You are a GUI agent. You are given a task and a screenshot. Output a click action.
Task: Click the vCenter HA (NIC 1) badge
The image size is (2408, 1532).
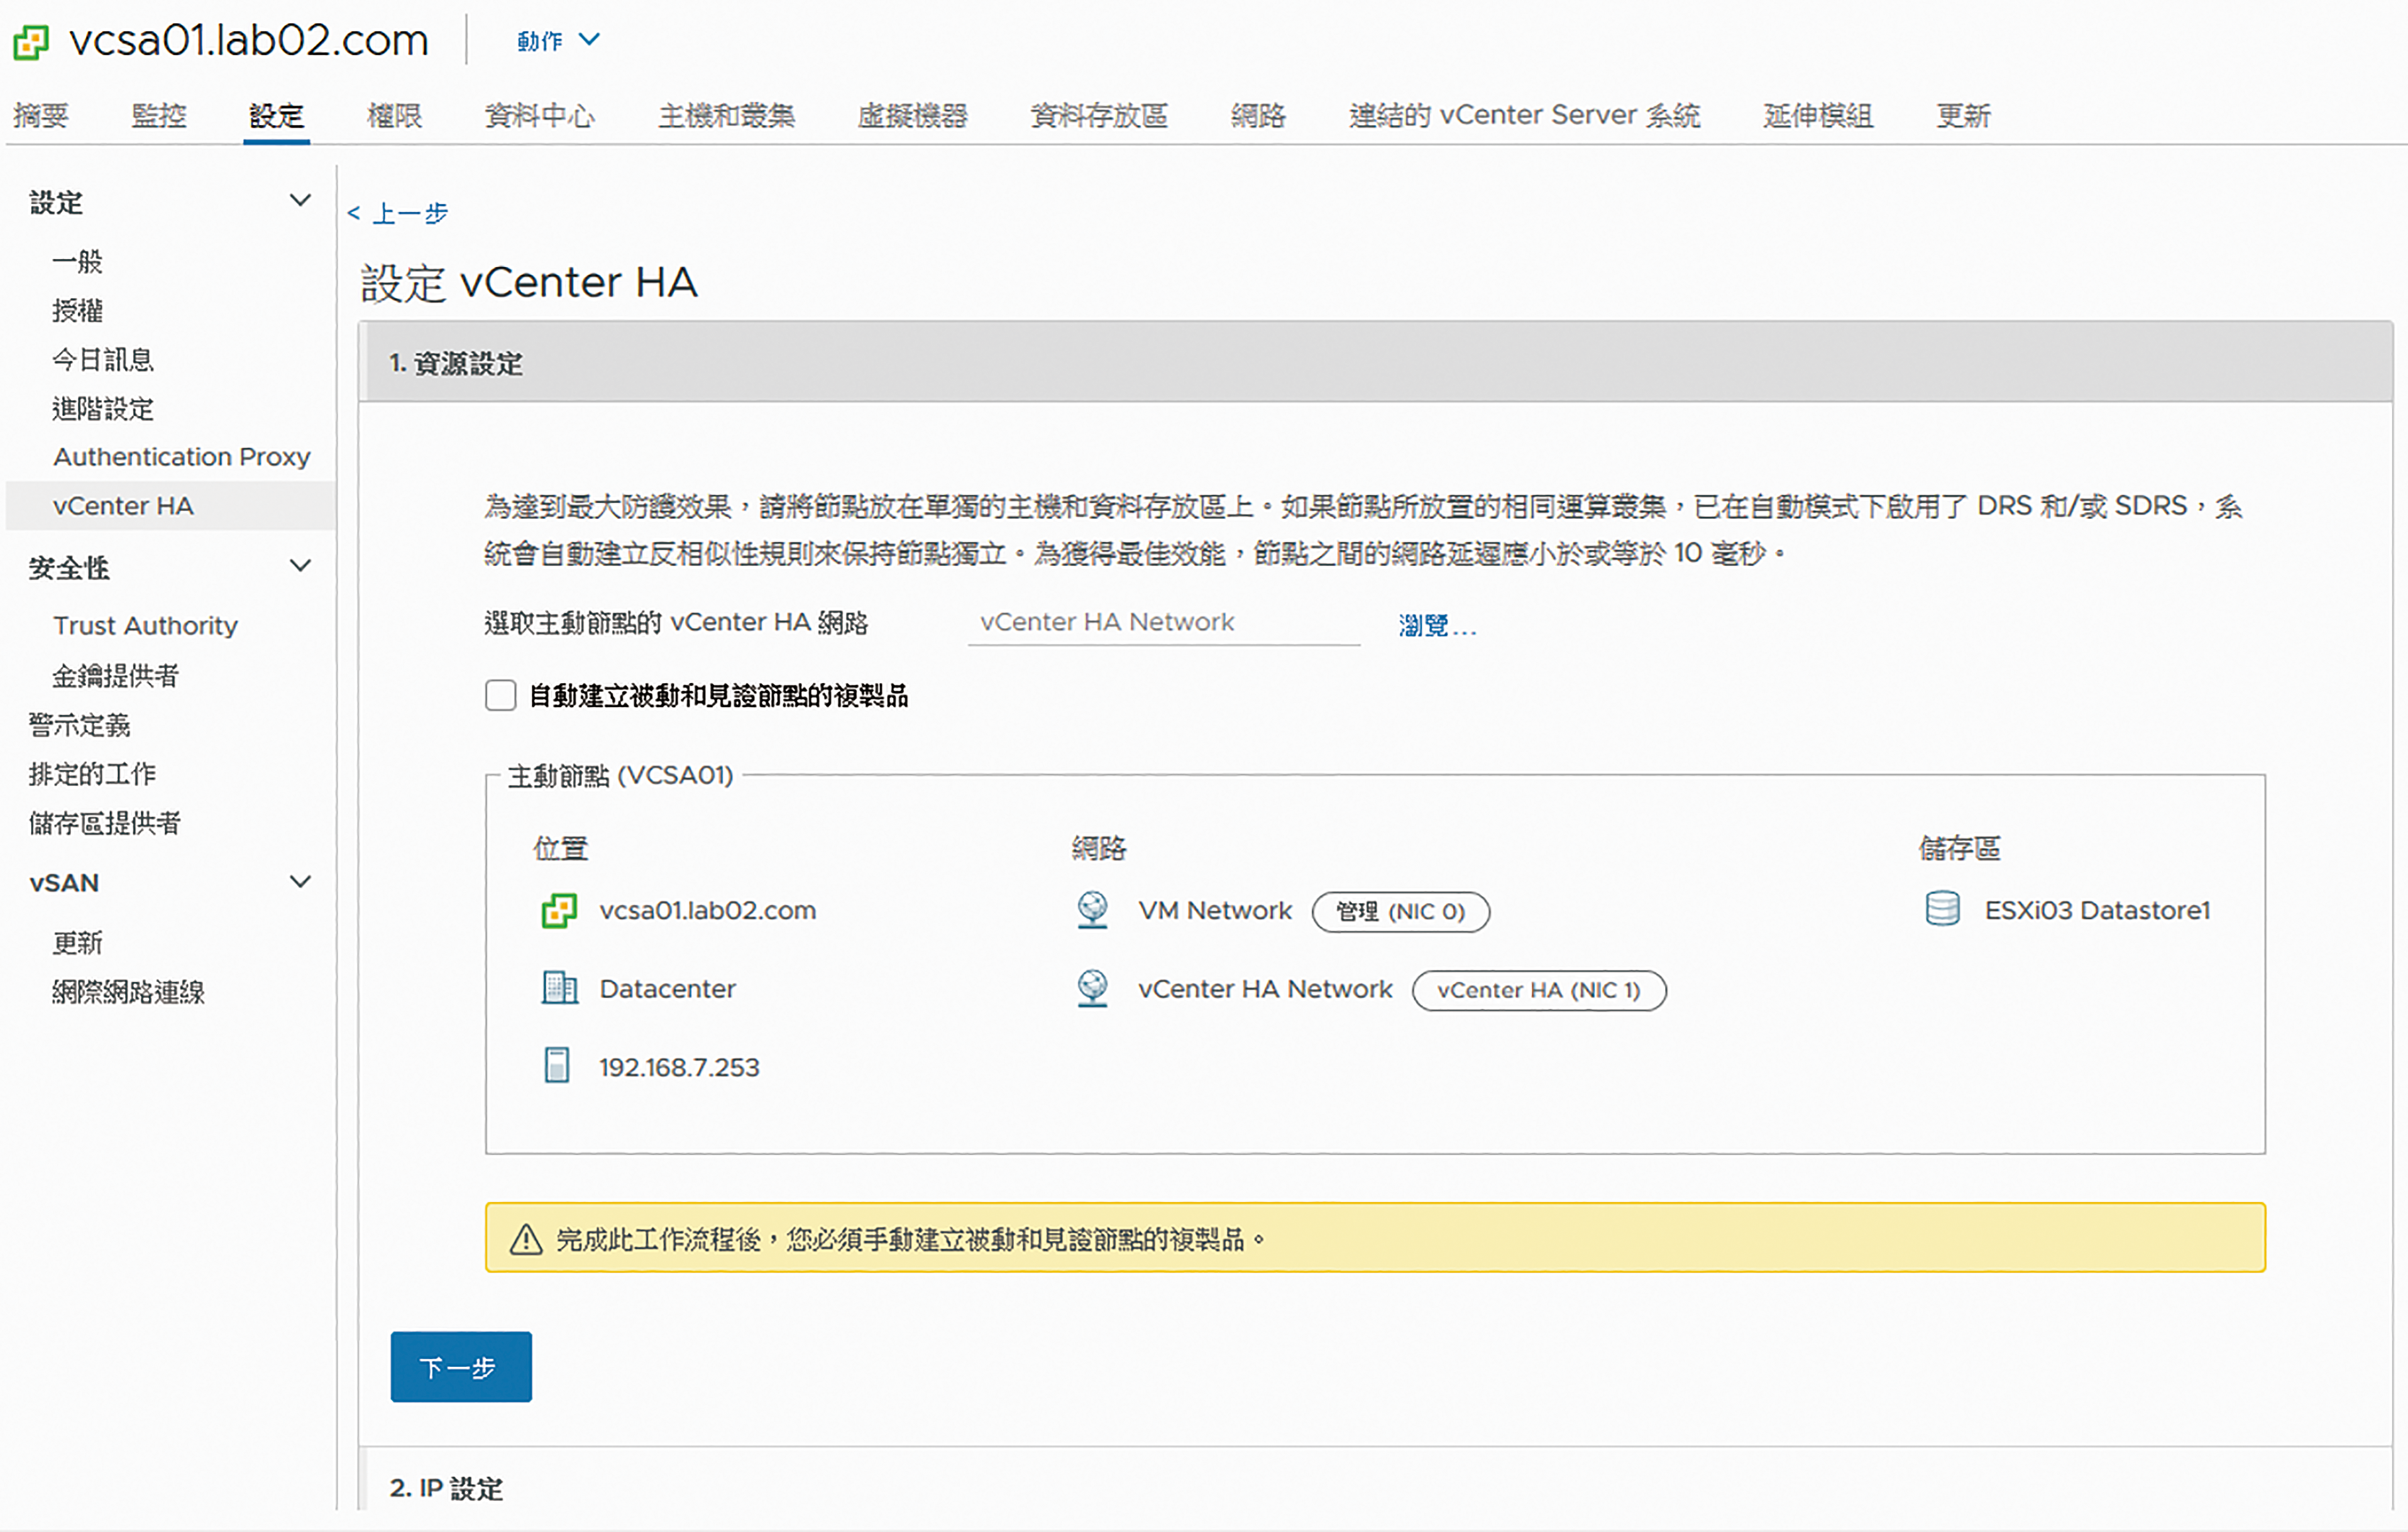(1539, 990)
